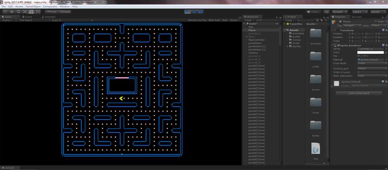Screen dimensions: 388x170
Task: Open the Account dropdown
Action: click(339, 12)
